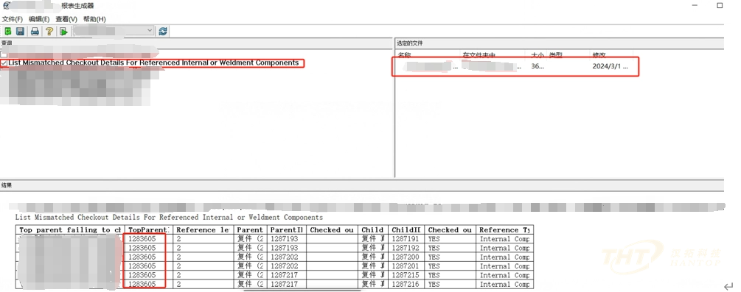Sort by the 大小 column header
The height and width of the screenshot is (292, 741).
tap(538, 54)
